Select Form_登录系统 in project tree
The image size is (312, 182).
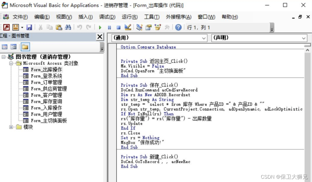tap(46, 76)
